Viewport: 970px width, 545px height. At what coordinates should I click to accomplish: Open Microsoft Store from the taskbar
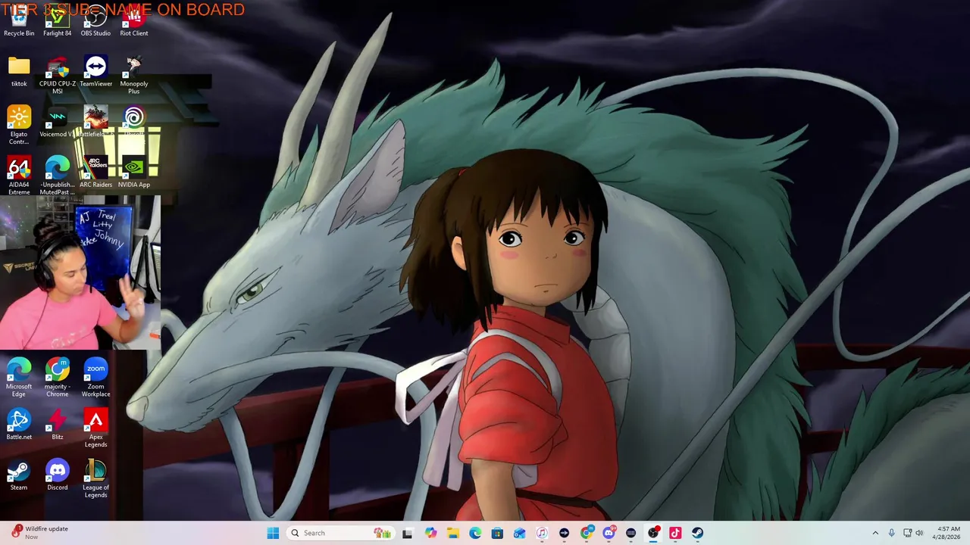[497, 533]
